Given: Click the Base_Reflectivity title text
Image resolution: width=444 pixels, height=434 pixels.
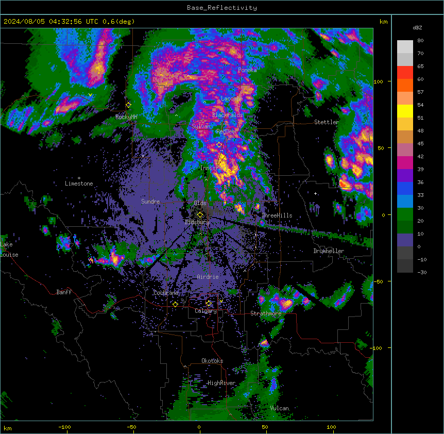Looking at the screenshot, I should (x=222, y=8).
